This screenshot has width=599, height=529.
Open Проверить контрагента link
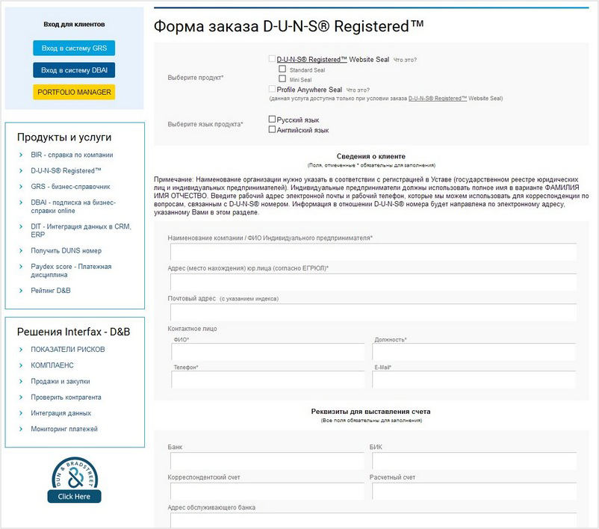pos(66,397)
